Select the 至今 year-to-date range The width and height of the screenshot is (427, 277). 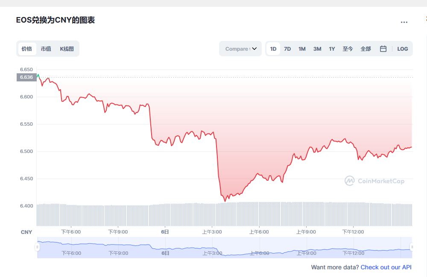coord(348,49)
